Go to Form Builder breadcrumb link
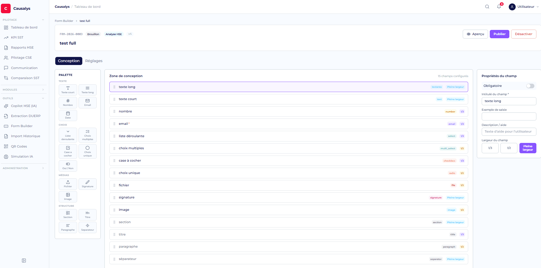This screenshot has width=541, height=268. pos(64,21)
